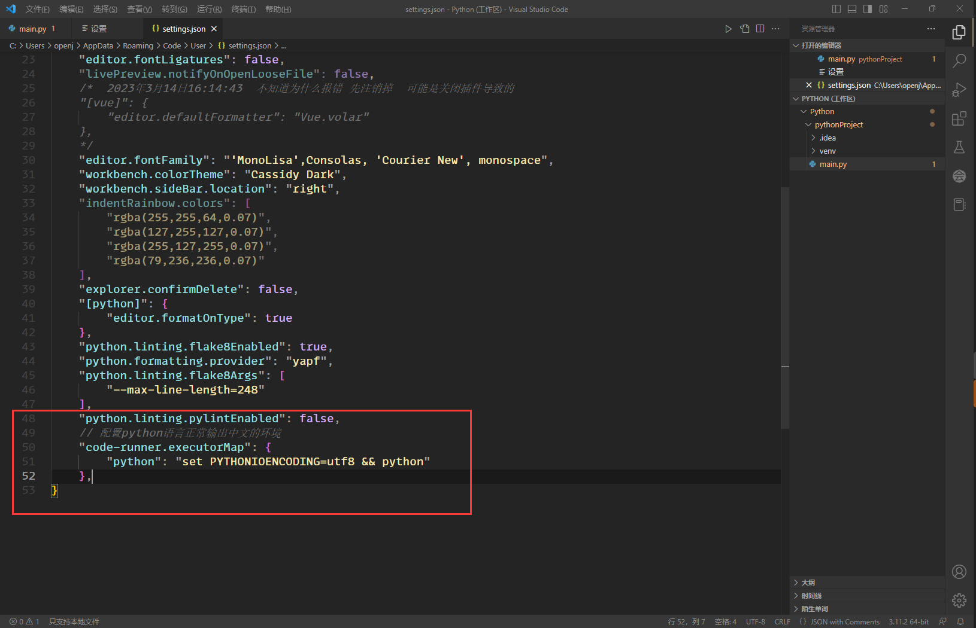Collapse the pythonProject folder
The height and width of the screenshot is (628, 976).
[x=867, y=125]
